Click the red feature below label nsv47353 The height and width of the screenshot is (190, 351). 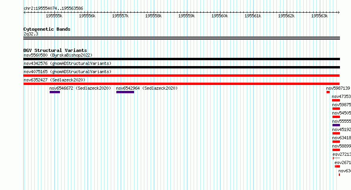(336, 100)
